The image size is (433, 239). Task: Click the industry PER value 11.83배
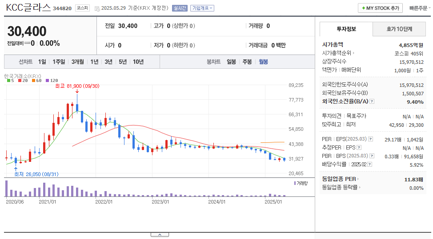click(414, 180)
